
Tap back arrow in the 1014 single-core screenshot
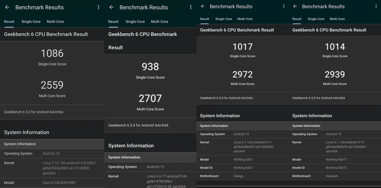(x=295, y=6)
